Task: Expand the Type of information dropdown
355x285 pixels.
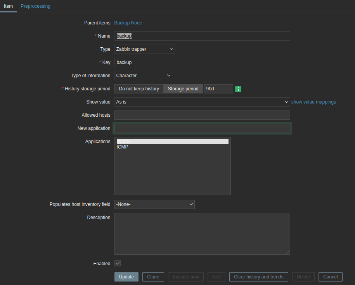Action: (143, 76)
